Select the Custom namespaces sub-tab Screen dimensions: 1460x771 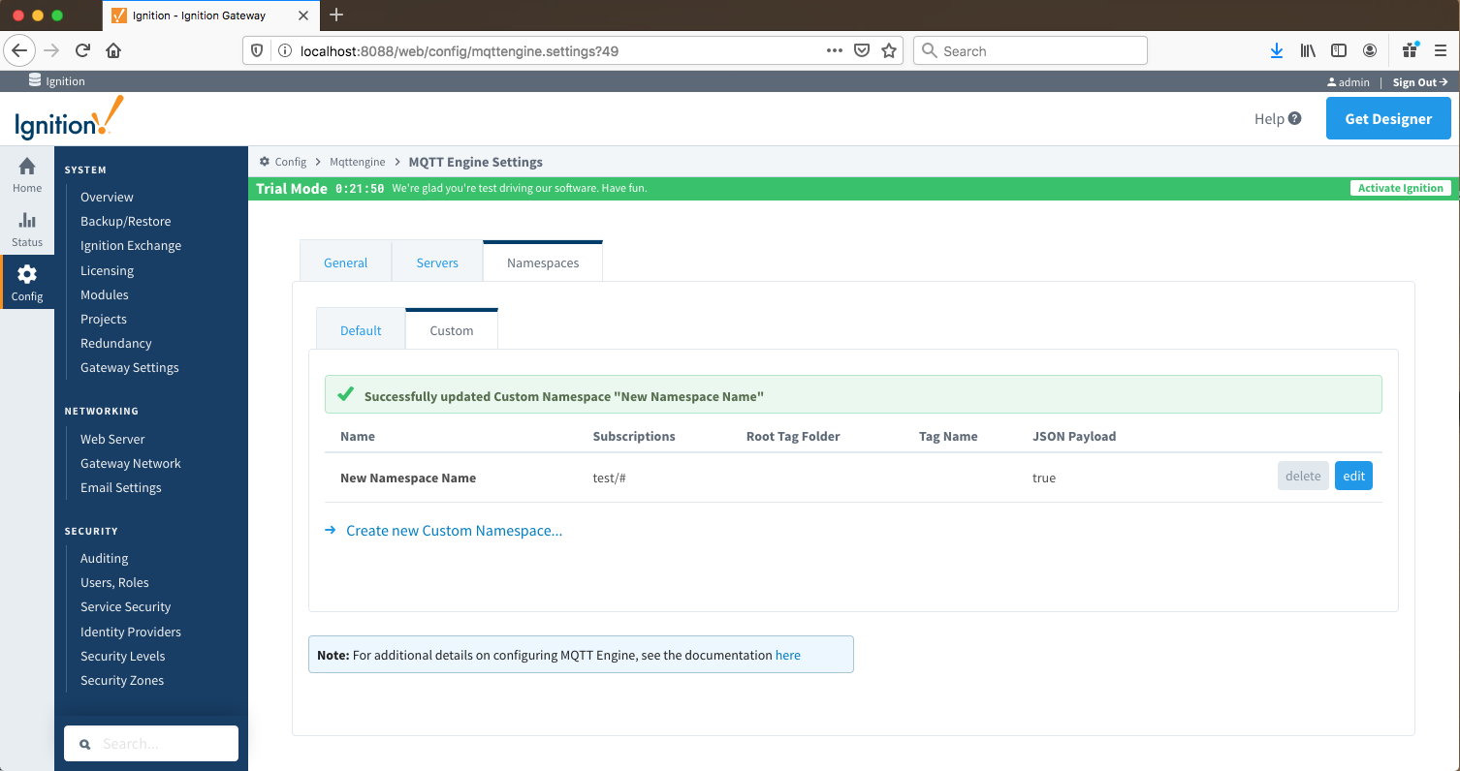tap(452, 330)
